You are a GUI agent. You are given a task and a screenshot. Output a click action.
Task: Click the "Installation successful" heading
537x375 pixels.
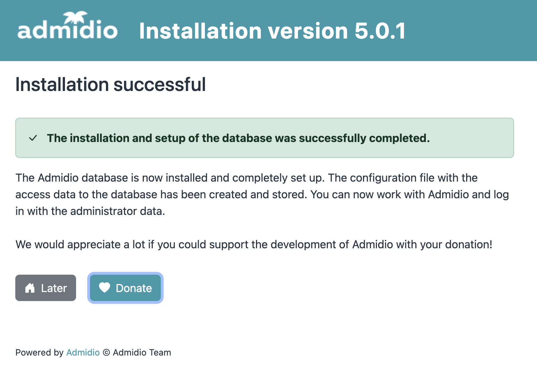pyautogui.click(x=110, y=85)
